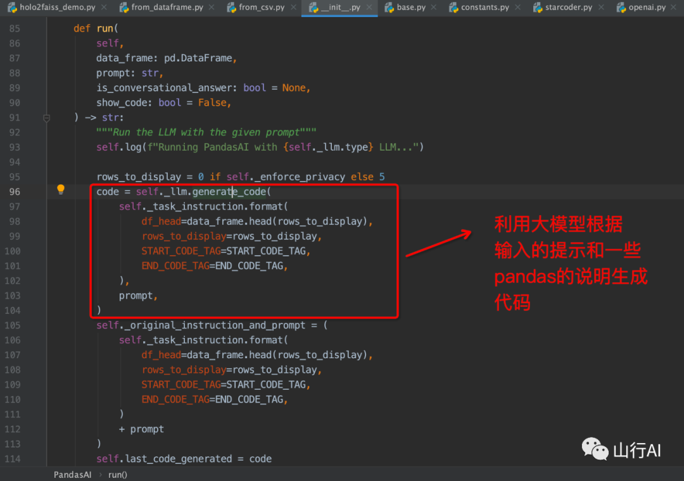The image size is (684, 481).
Task: Close the from_csv.py tab
Action: click(293, 8)
